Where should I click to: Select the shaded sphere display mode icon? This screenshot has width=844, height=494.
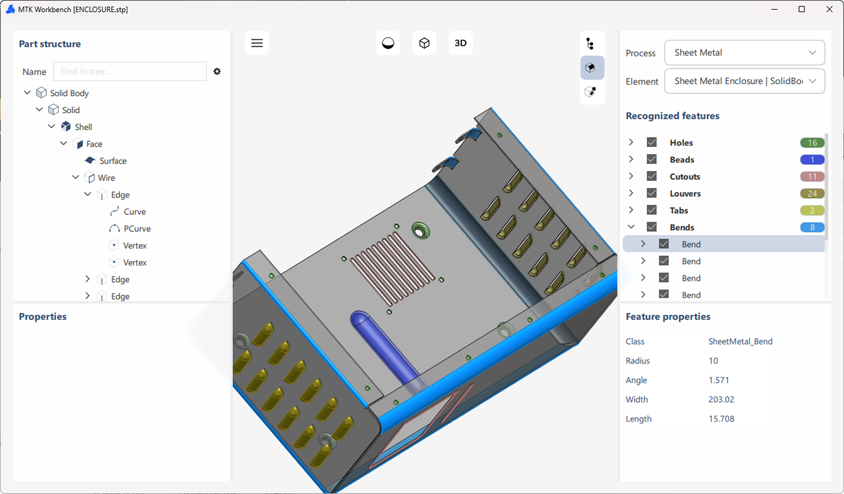[388, 42]
